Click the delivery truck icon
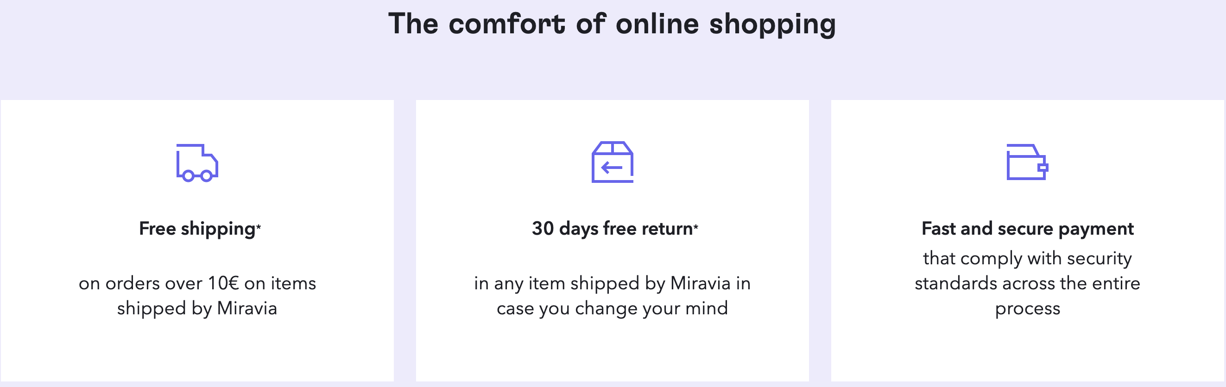The width and height of the screenshot is (1226, 387). pos(197,162)
